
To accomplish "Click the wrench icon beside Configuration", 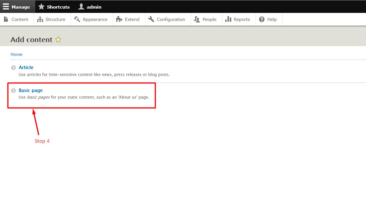I will [x=151, y=19].
